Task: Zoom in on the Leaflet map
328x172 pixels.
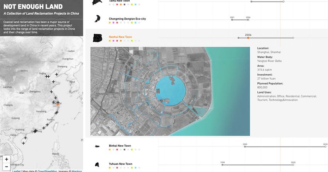Action: (7, 159)
